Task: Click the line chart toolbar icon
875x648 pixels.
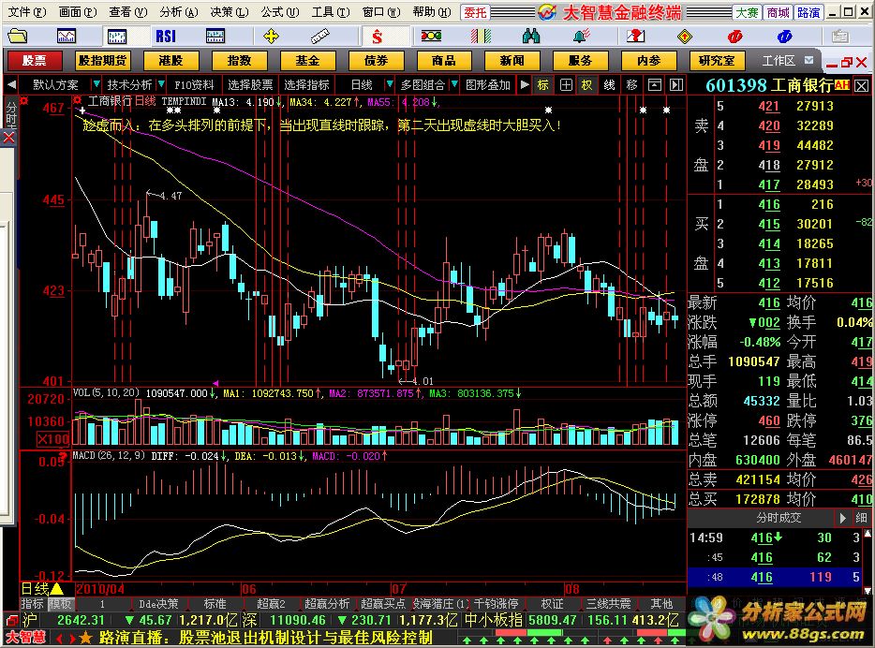Action: [67, 37]
